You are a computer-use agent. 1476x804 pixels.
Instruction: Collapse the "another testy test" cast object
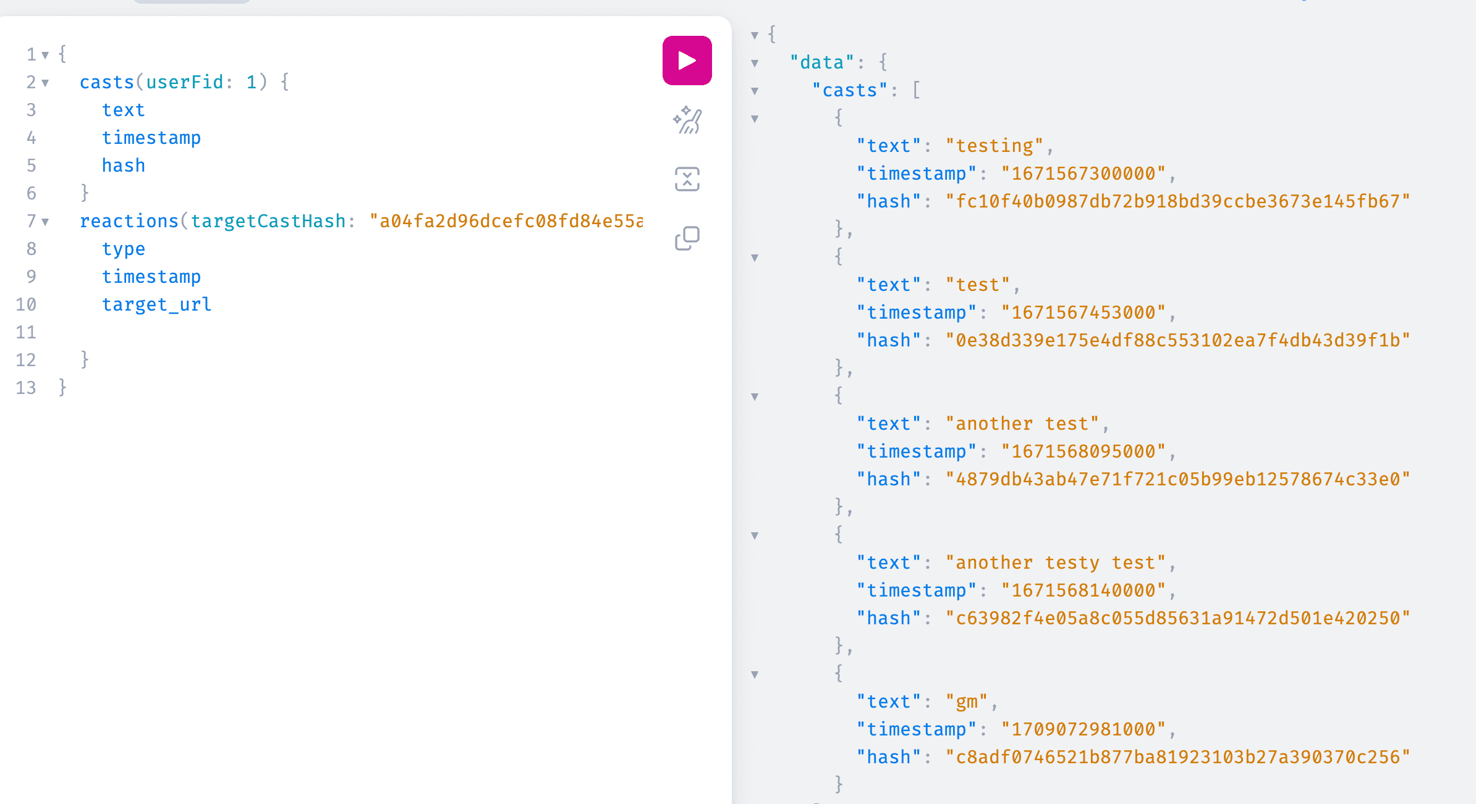[755, 535]
